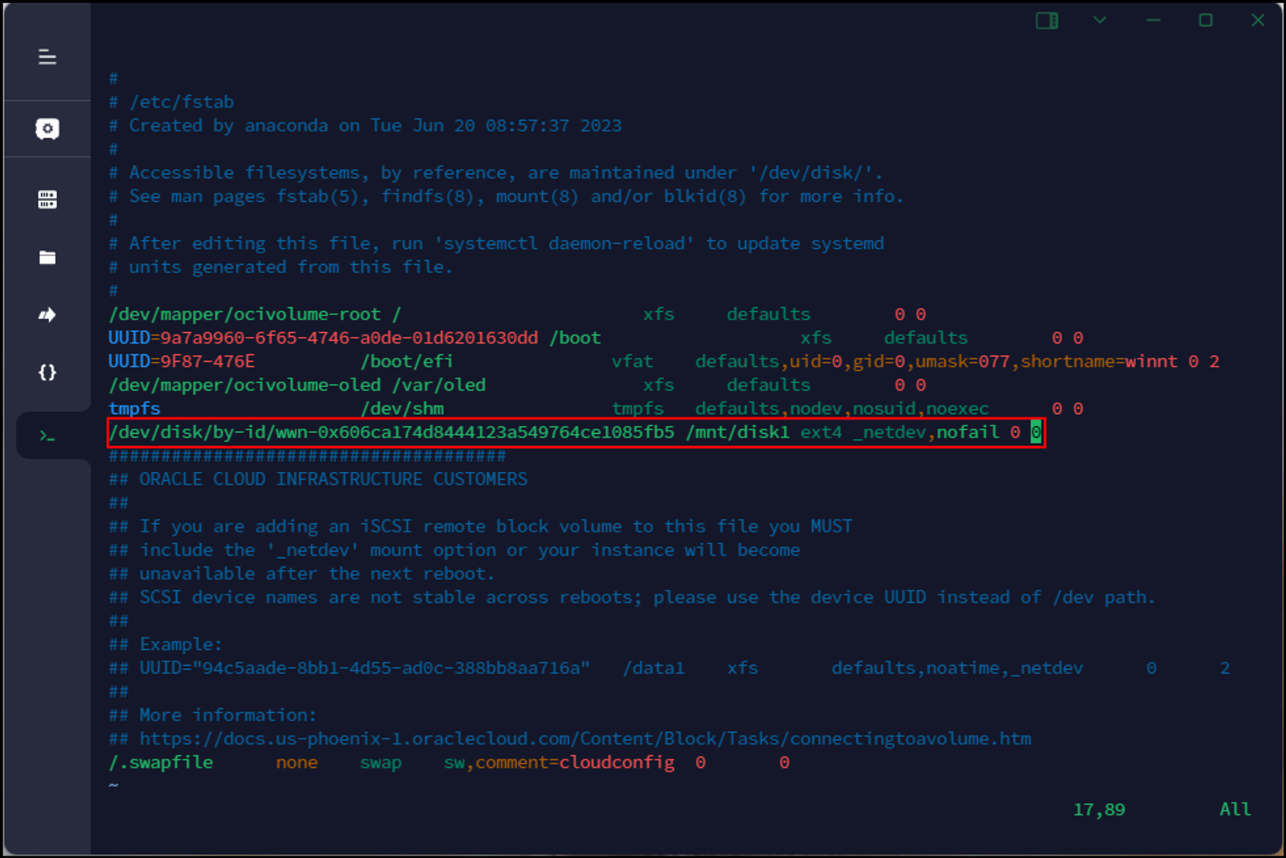Select the active terminal session tab
The height and width of the screenshot is (858, 1286).
tap(47, 436)
